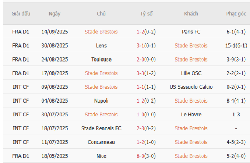Click the Concarneau team name
250x163 pixels.
click(102, 142)
